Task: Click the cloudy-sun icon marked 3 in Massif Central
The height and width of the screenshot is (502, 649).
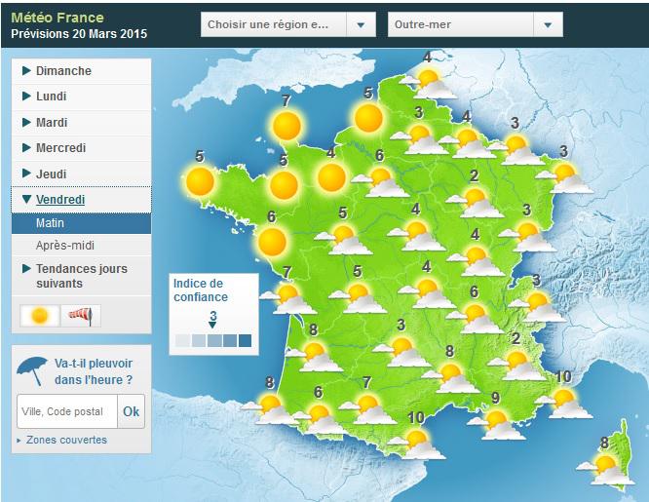Action: click(401, 352)
